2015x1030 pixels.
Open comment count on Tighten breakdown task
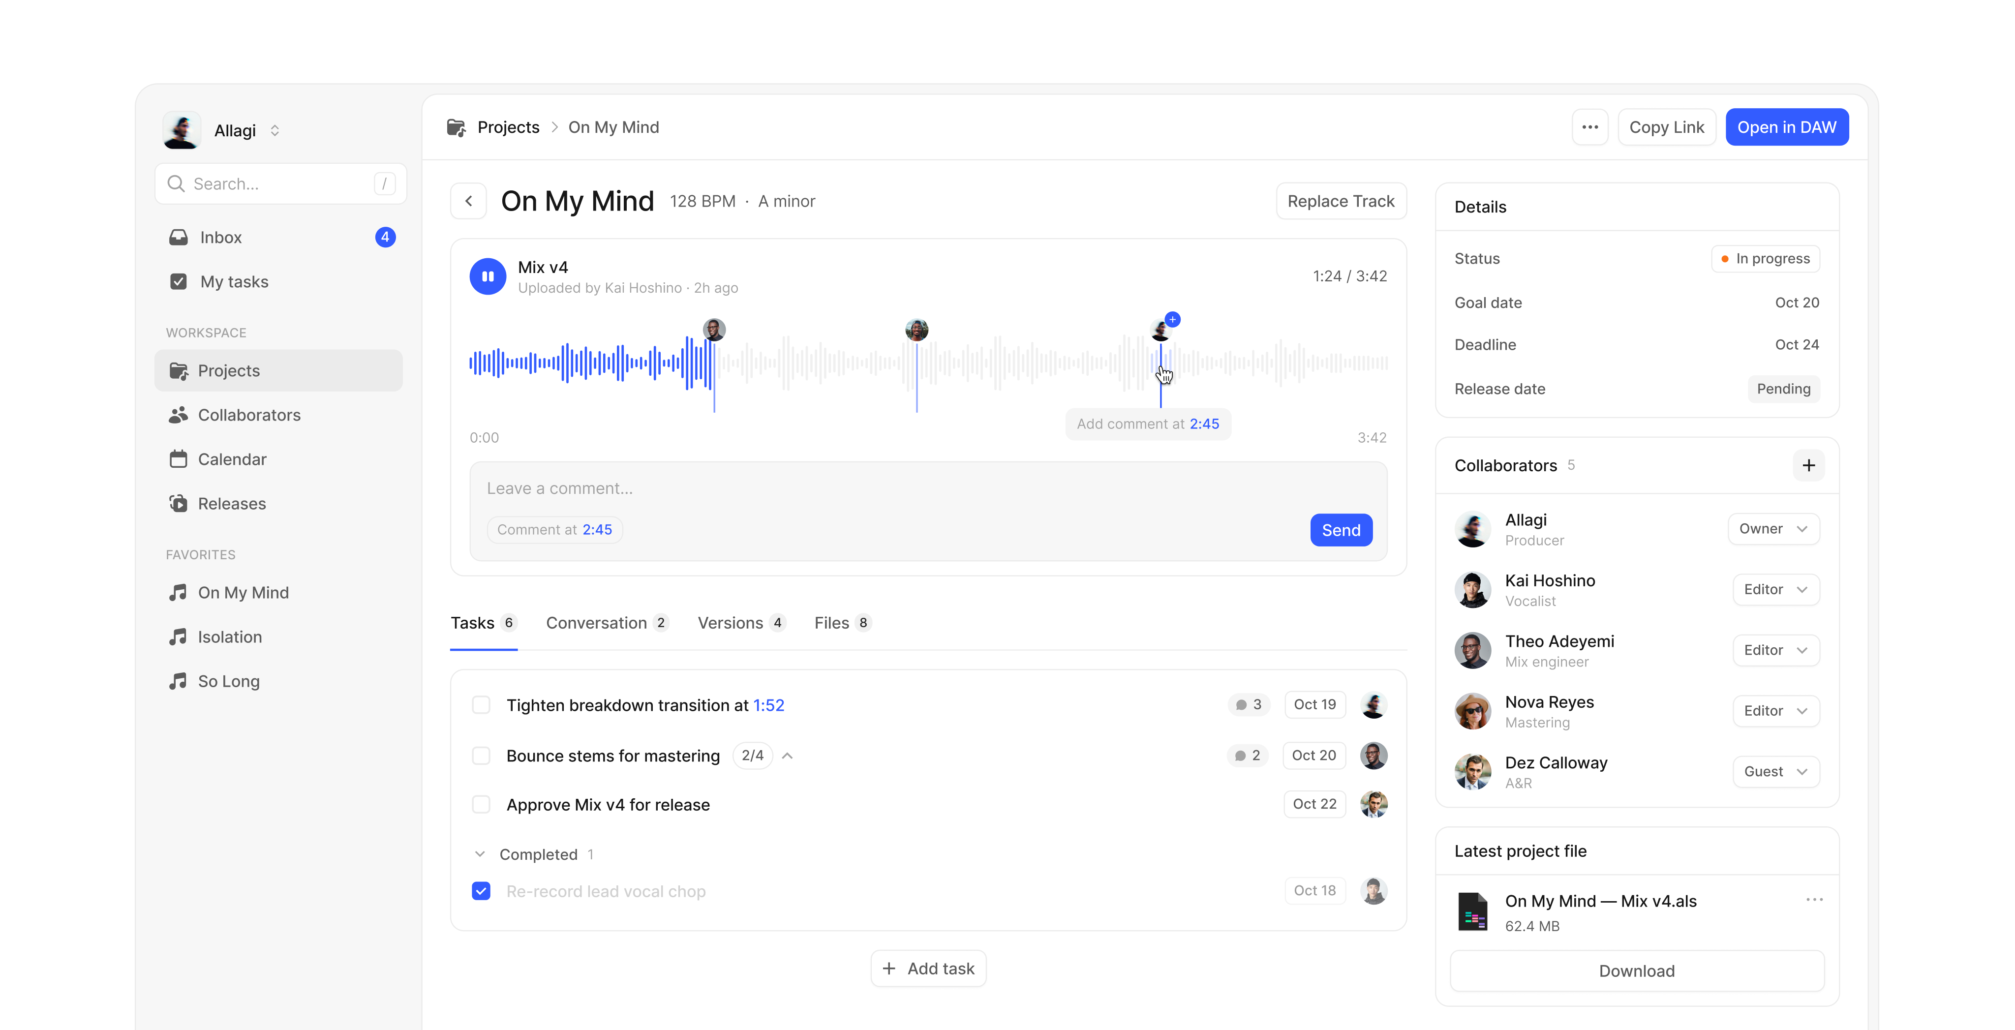point(1249,705)
